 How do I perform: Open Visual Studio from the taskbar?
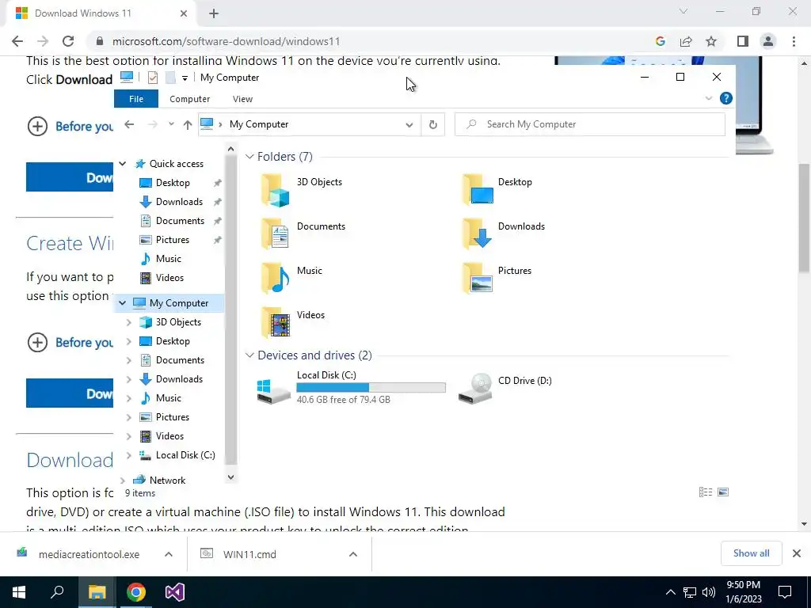click(175, 592)
